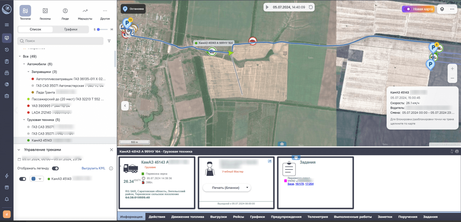Image resolution: width=461 pixels, height=222 pixels.
Task: Open the notifications bell in sidebar
Action: pos(7,199)
